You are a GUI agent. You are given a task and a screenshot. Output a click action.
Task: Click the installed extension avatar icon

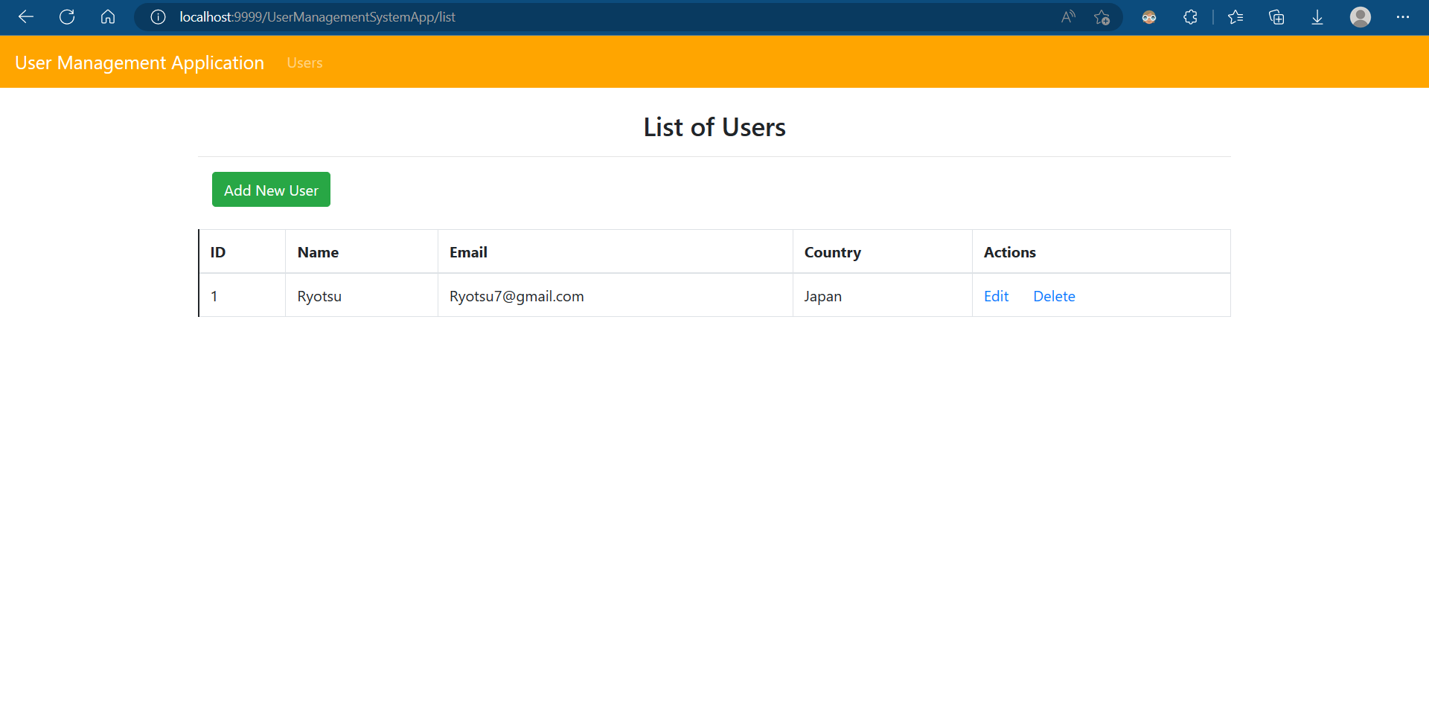tap(1148, 17)
